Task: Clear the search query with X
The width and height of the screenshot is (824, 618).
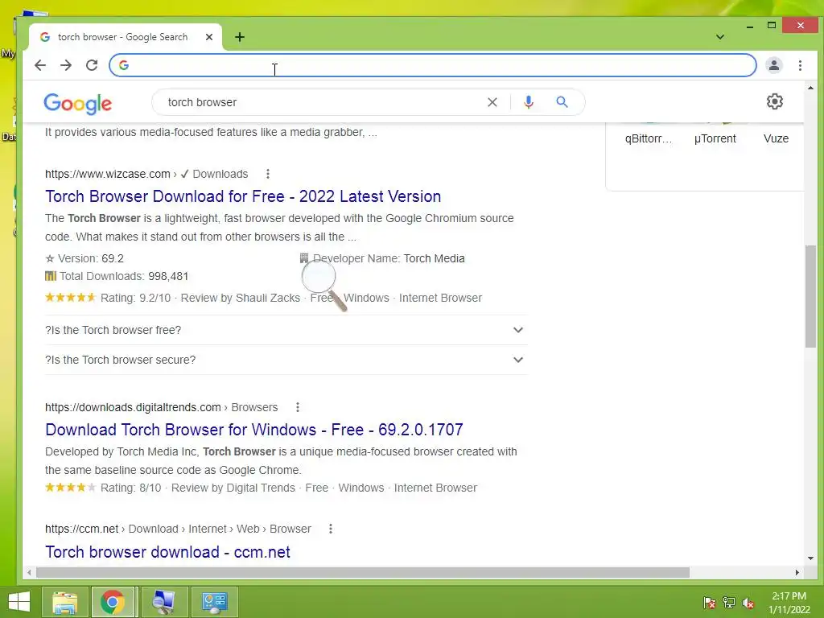Action: [x=492, y=102]
